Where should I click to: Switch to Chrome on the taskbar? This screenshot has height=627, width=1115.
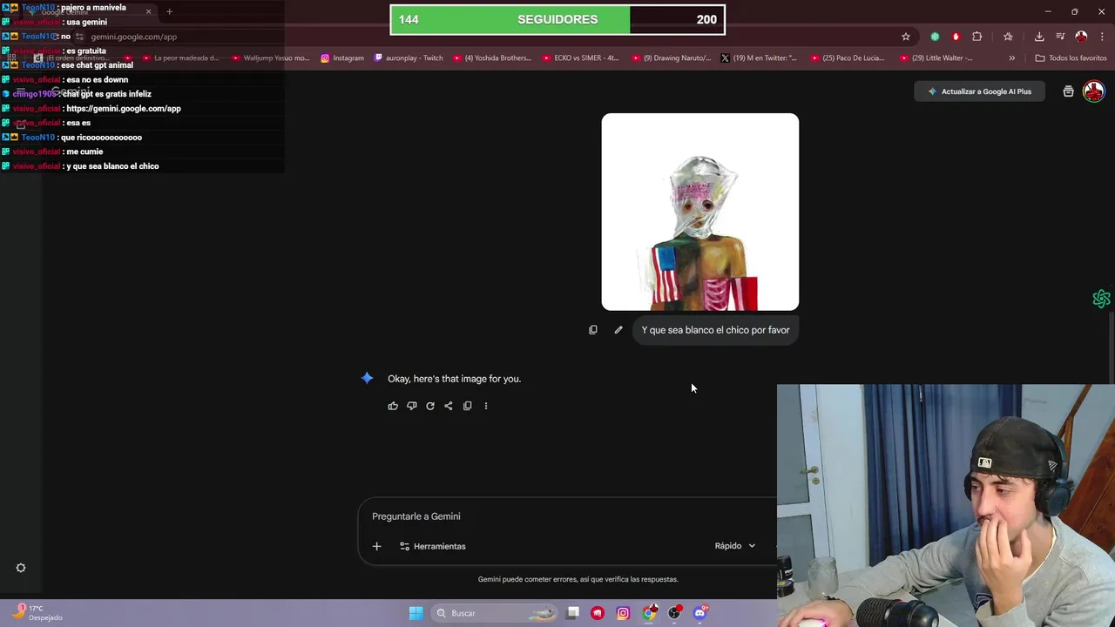click(649, 613)
